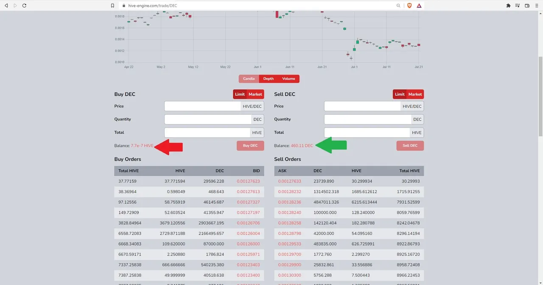Open the extensions puzzle icon
This screenshot has height=285, width=543.
tap(508, 6)
